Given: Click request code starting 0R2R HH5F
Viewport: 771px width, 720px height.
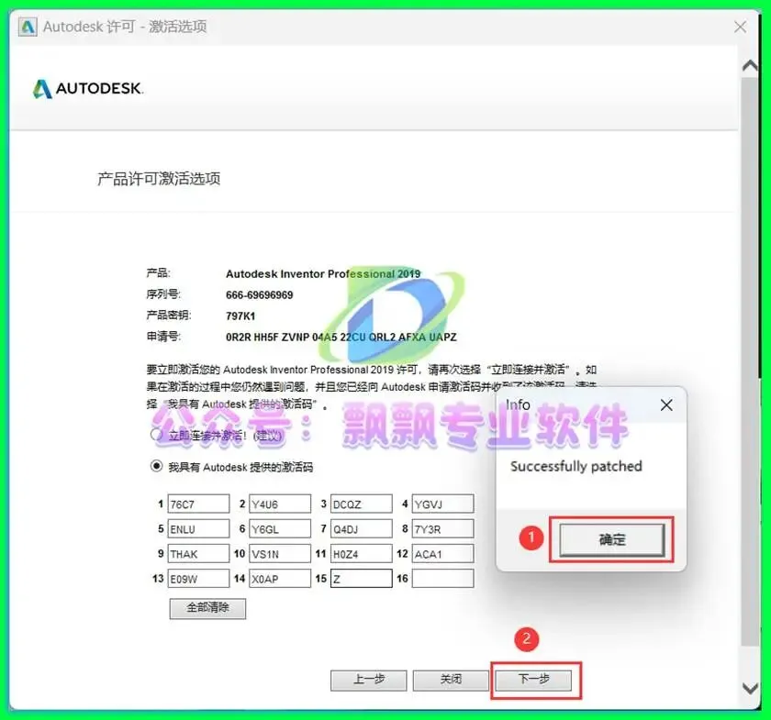Looking at the screenshot, I should [341, 338].
